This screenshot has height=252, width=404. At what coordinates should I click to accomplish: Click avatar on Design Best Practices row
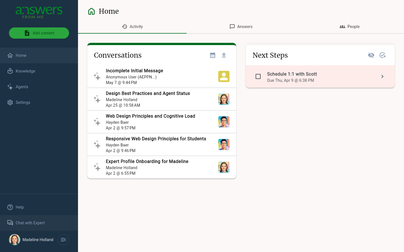[x=224, y=99]
